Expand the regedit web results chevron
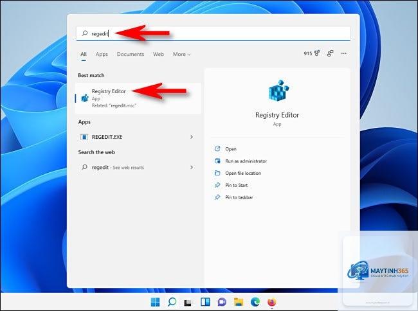This screenshot has width=418, height=311. (x=192, y=167)
